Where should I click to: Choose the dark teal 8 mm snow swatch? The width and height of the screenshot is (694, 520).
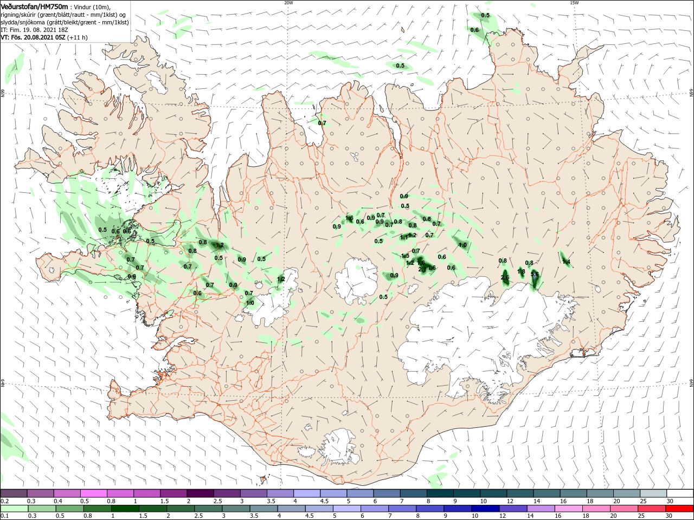440,493
